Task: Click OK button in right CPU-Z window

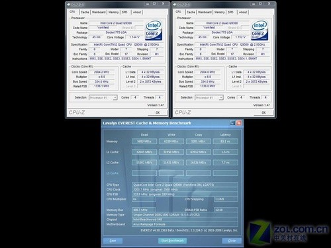Action: 263,112
